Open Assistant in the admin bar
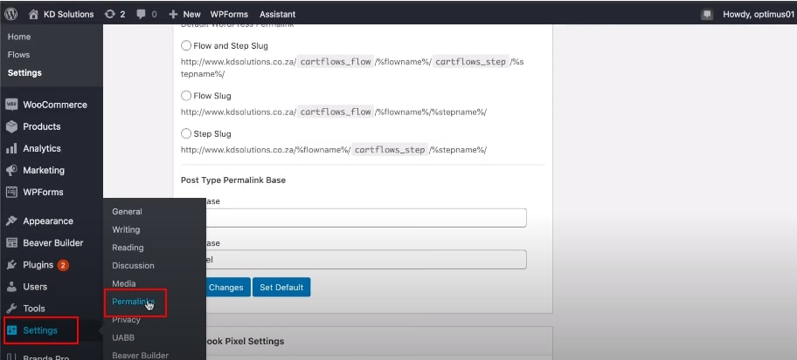This screenshot has height=360, width=797. [277, 14]
